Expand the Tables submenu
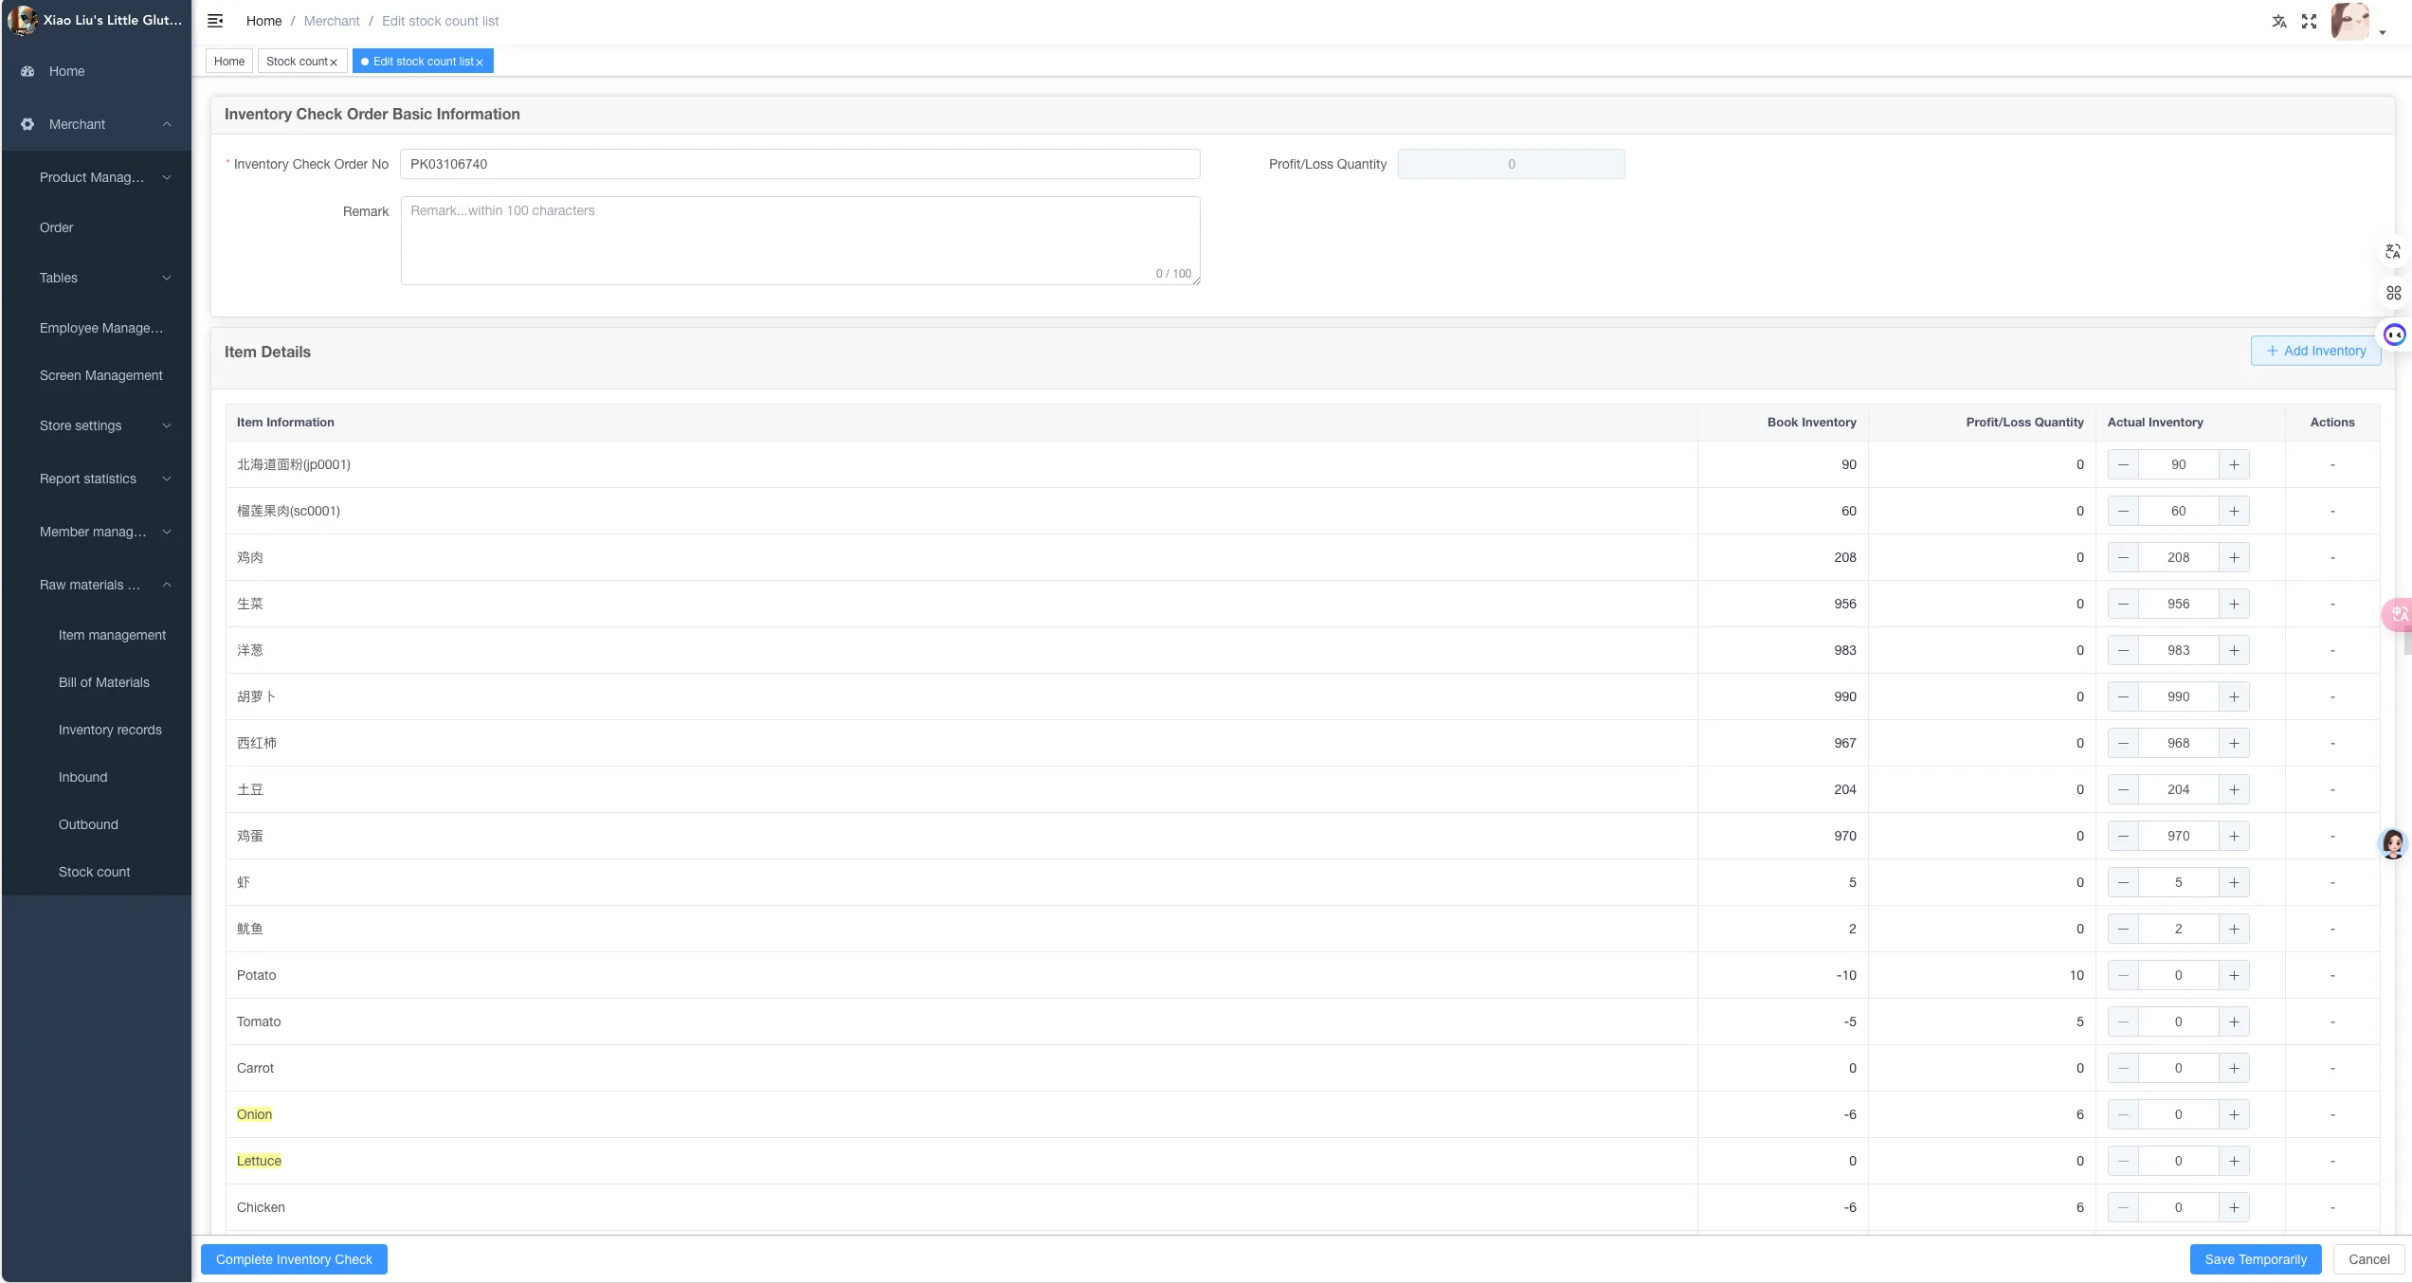Viewport: 2412px width, 1283px height. coord(167,278)
